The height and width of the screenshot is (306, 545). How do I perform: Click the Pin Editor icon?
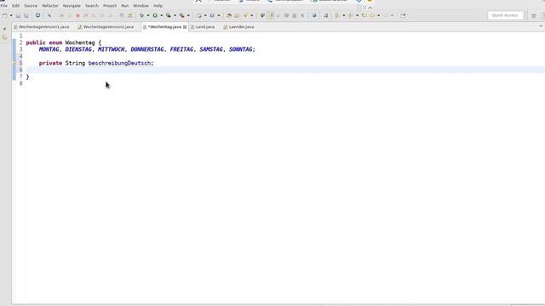[x=403, y=15]
